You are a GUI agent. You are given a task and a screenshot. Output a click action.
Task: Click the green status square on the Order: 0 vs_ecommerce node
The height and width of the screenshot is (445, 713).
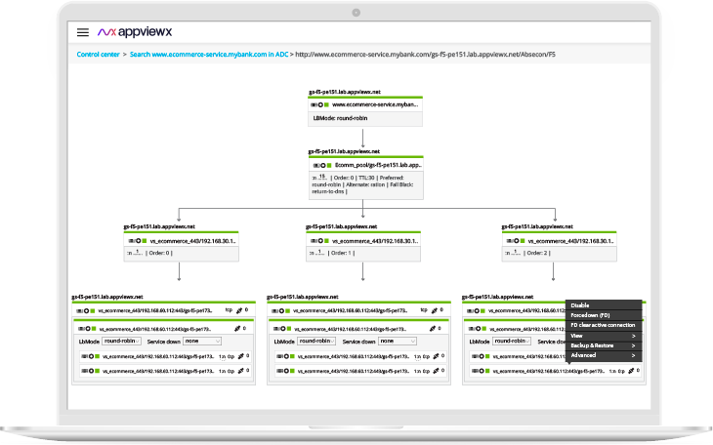coord(143,239)
